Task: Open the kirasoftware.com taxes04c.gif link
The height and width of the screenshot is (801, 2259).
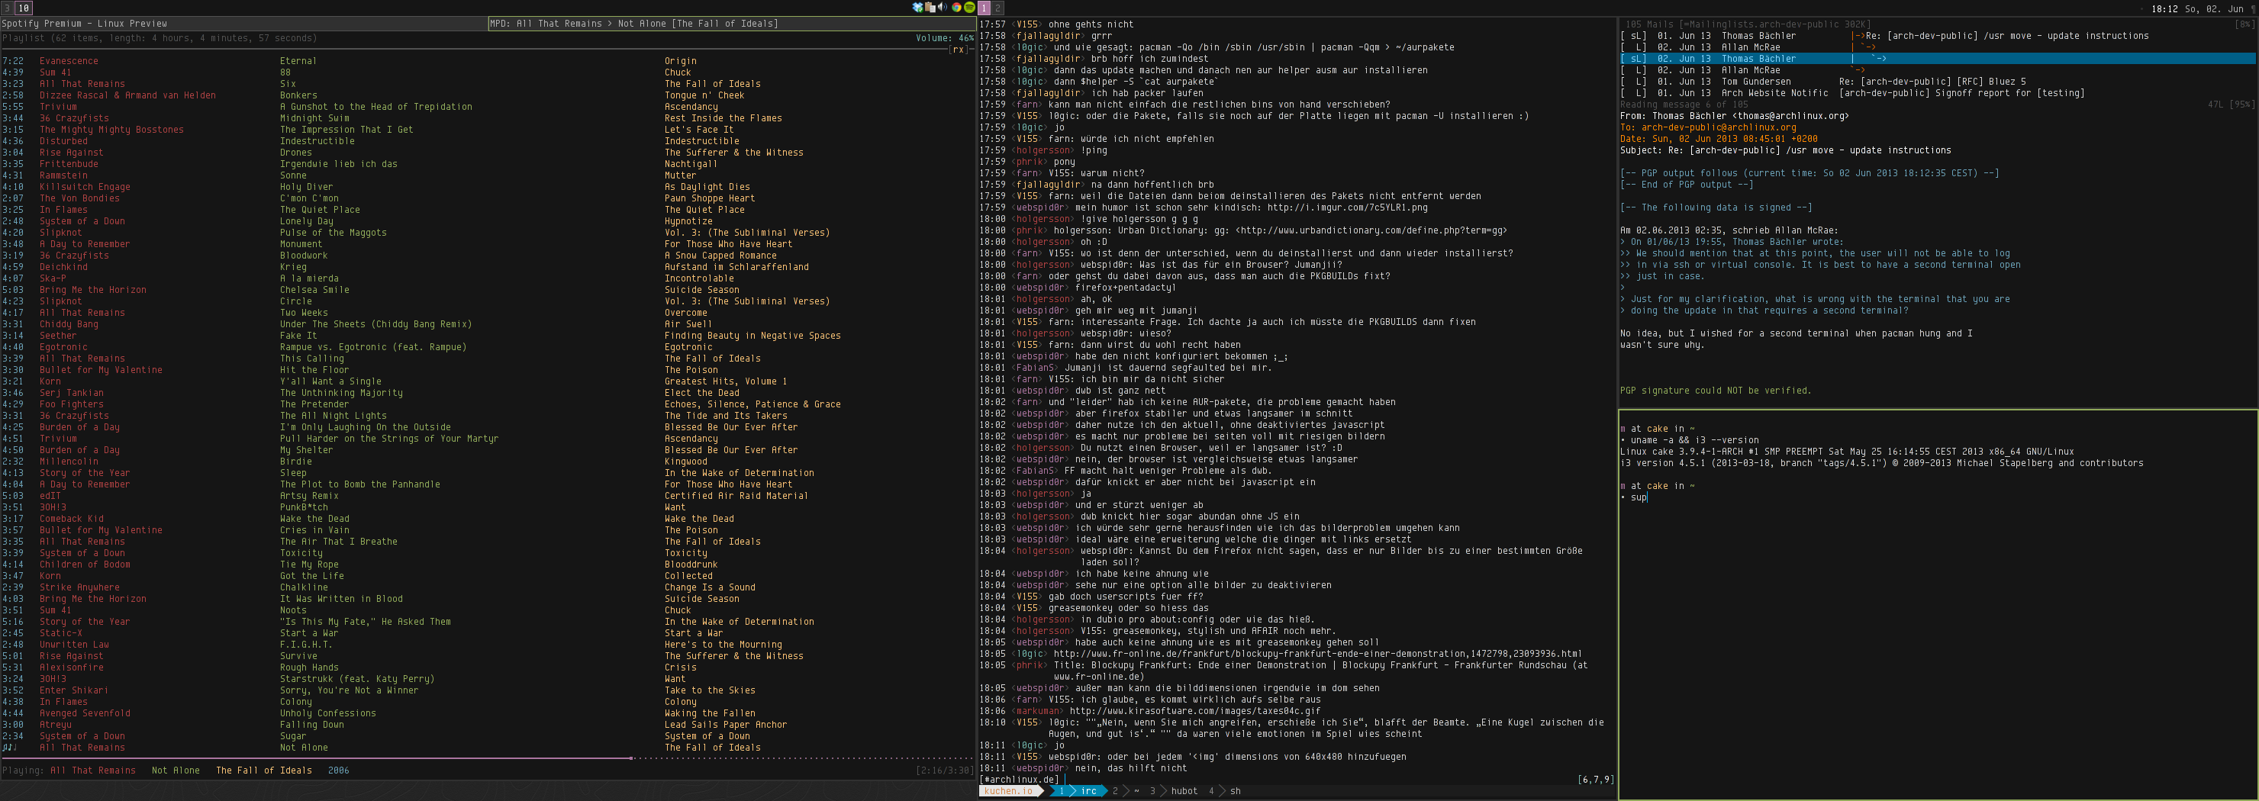Action: pyautogui.click(x=1194, y=711)
